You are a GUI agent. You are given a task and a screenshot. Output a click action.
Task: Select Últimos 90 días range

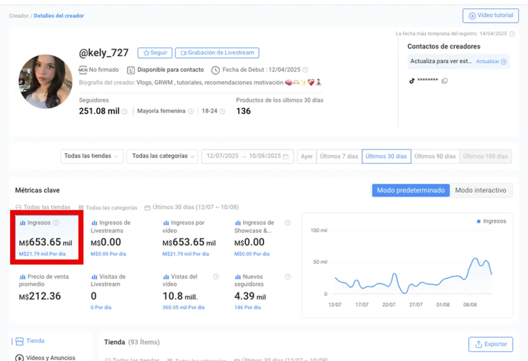(x=435, y=156)
